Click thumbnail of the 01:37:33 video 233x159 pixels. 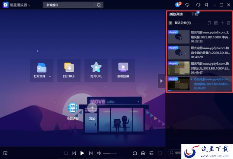click(x=179, y=37)
